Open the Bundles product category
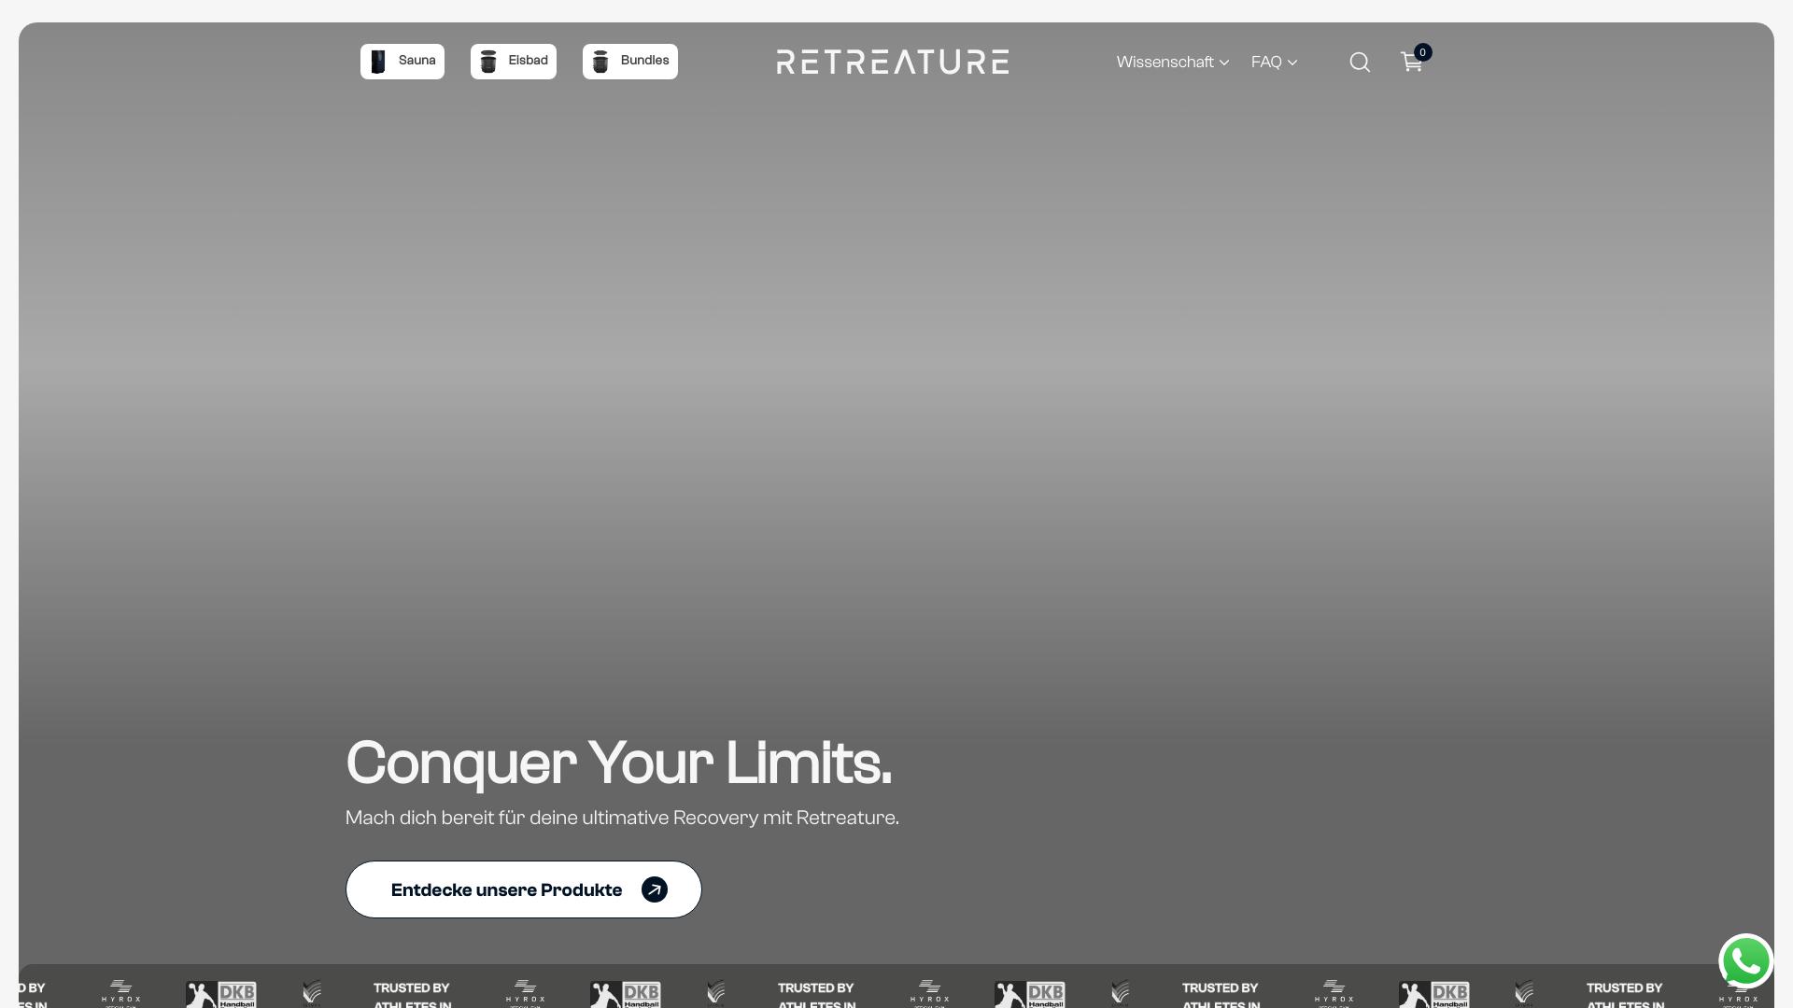Viewport: 1793px width, 1008px height. coord(630,62)
